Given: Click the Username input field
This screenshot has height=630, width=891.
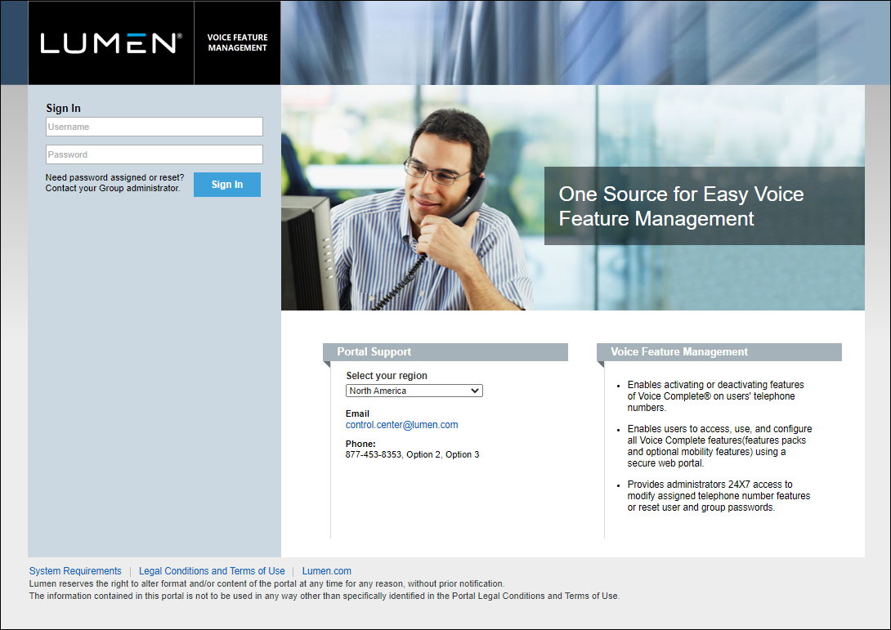Looking at the screenshot, I should coord(154,127).
